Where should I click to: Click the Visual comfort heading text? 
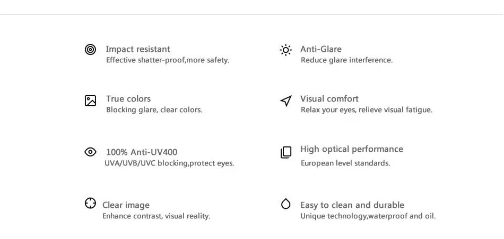tap(329, 99)
